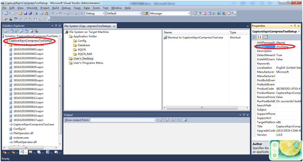Select FileOperator.dll in Solution Explorer
303x162 pixels.
pos(24,133)
